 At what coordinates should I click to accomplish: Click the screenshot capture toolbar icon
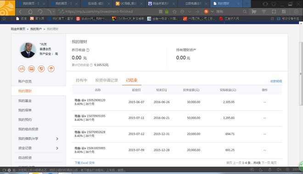(x=274, y=11)
